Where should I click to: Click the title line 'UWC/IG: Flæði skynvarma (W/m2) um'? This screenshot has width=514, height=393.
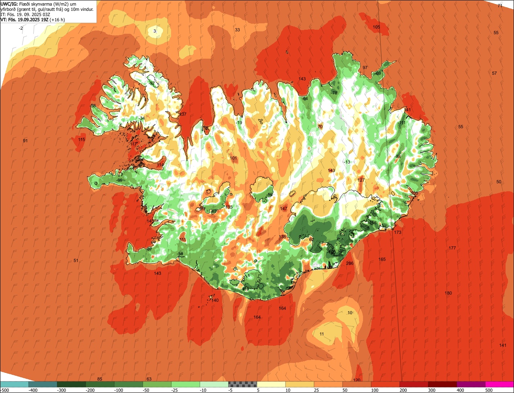39,4
